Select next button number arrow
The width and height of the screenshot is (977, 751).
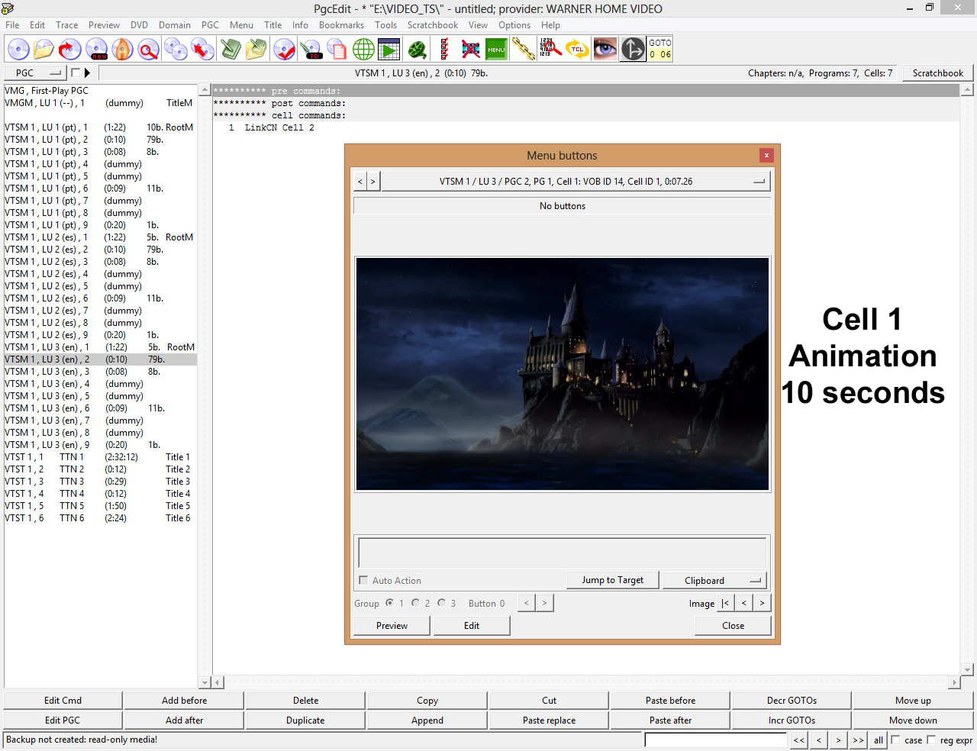(x=544, y=603)
